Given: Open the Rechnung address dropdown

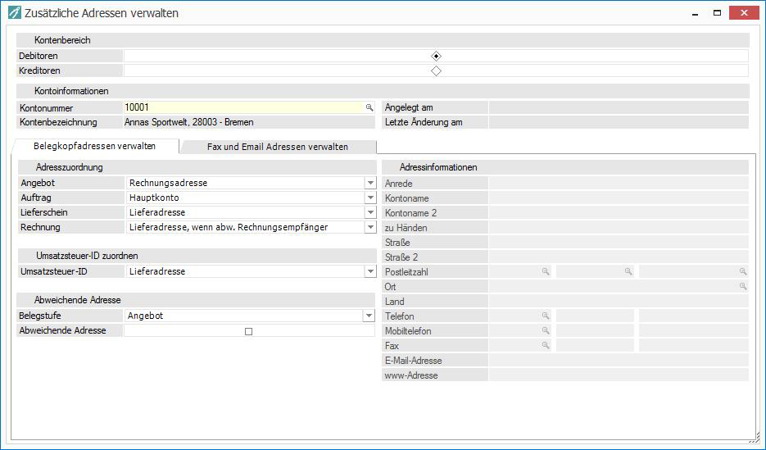Looking at the screenshot, I should pyautogui.click(x=370, y=227).
